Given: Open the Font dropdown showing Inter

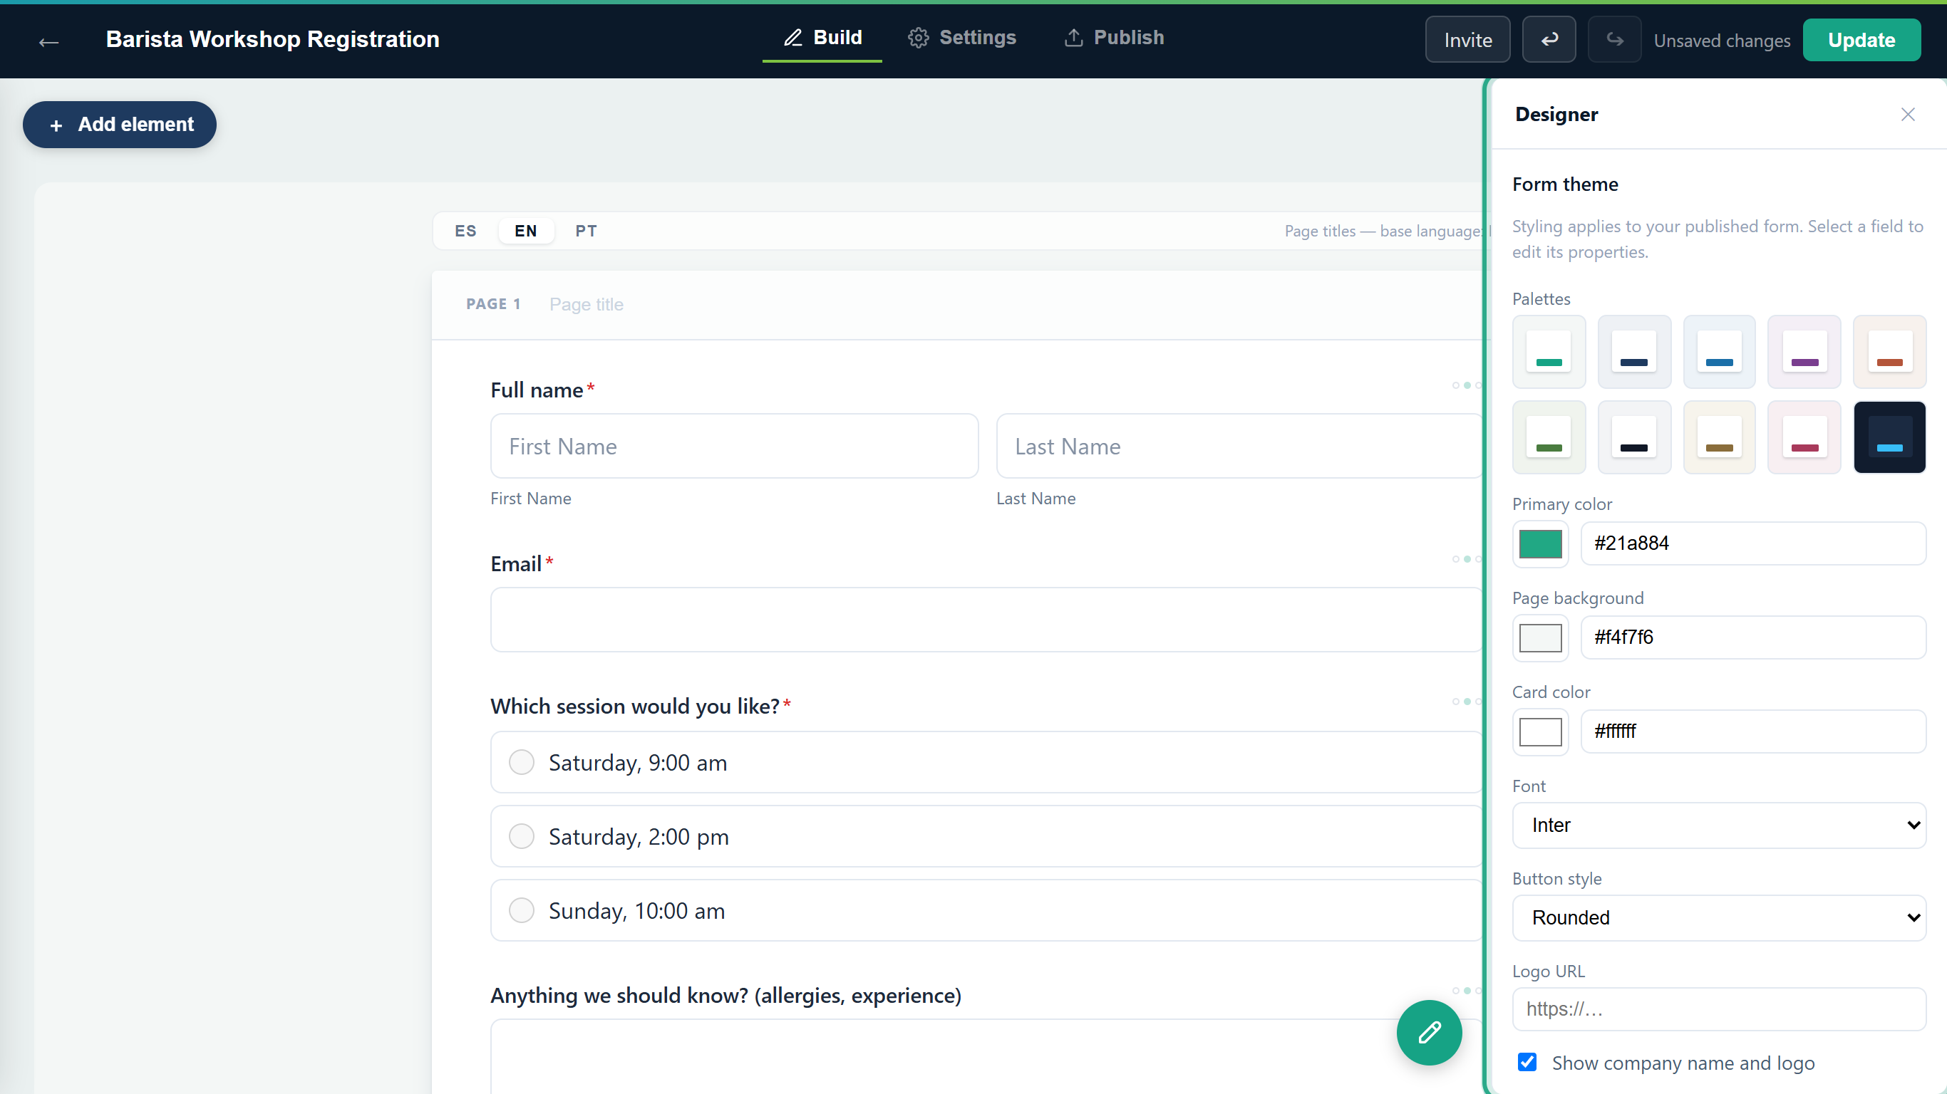Looking at the screenshot, I should click(x=1719, y=825).
